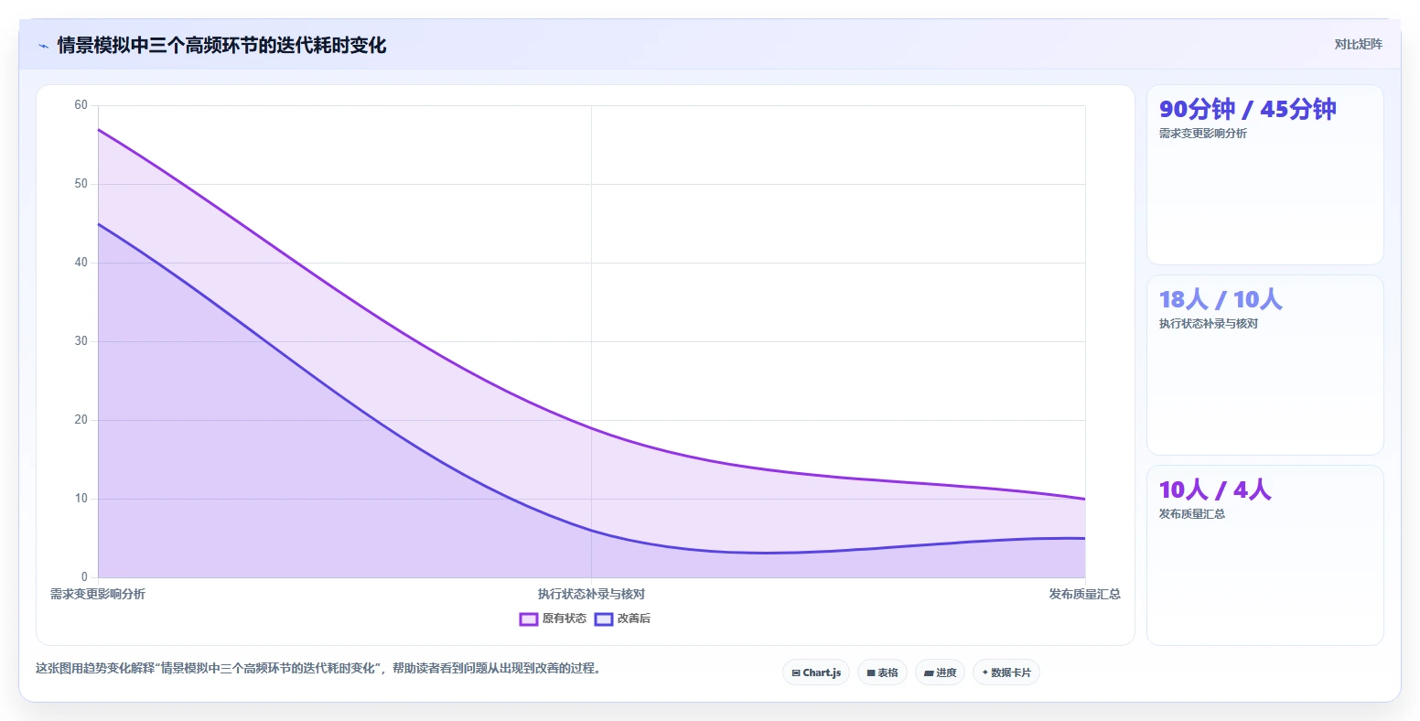The image size is (1420, 721).
Task: Click the chart title 情景模拟中三个高频环节的迭代耗时变化
Action: pyautogui.click(x=222, y=45)
